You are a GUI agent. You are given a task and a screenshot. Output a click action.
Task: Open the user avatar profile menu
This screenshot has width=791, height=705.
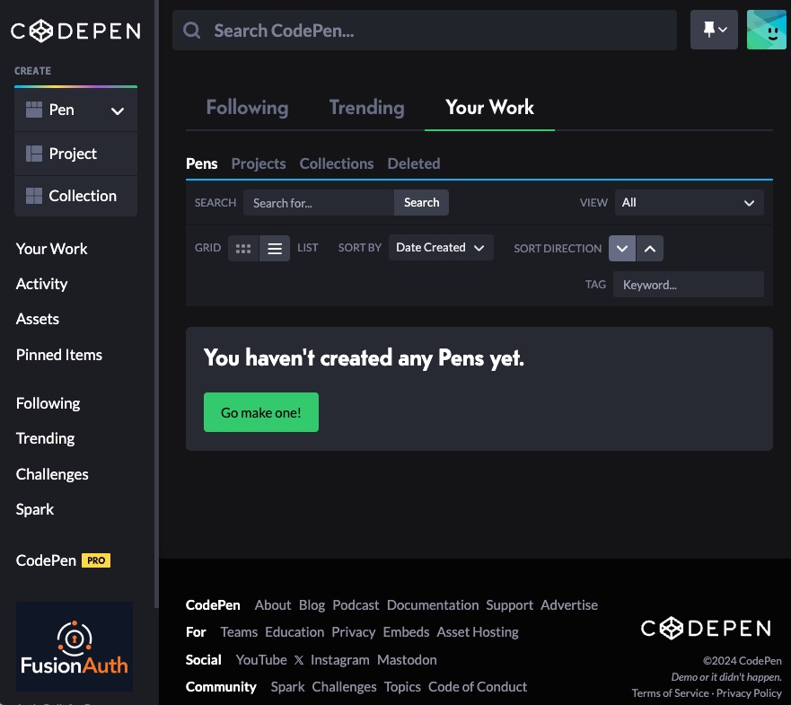click(x=766, y=31)
